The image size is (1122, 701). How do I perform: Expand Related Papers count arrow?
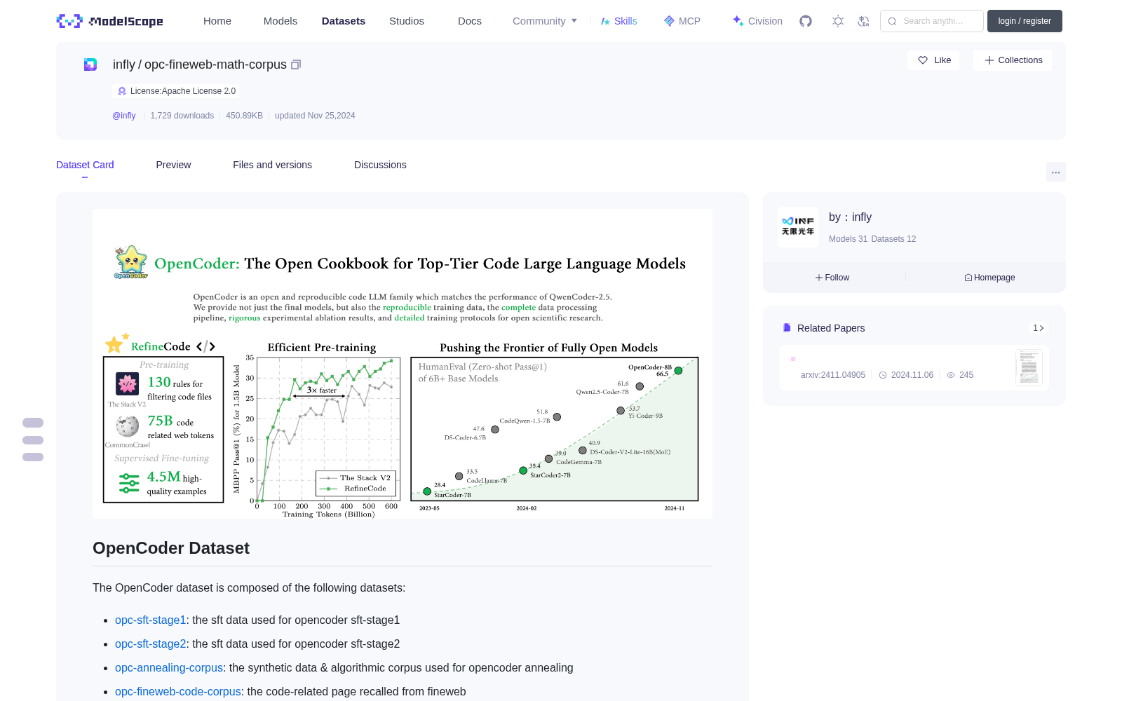[1038, 328]
